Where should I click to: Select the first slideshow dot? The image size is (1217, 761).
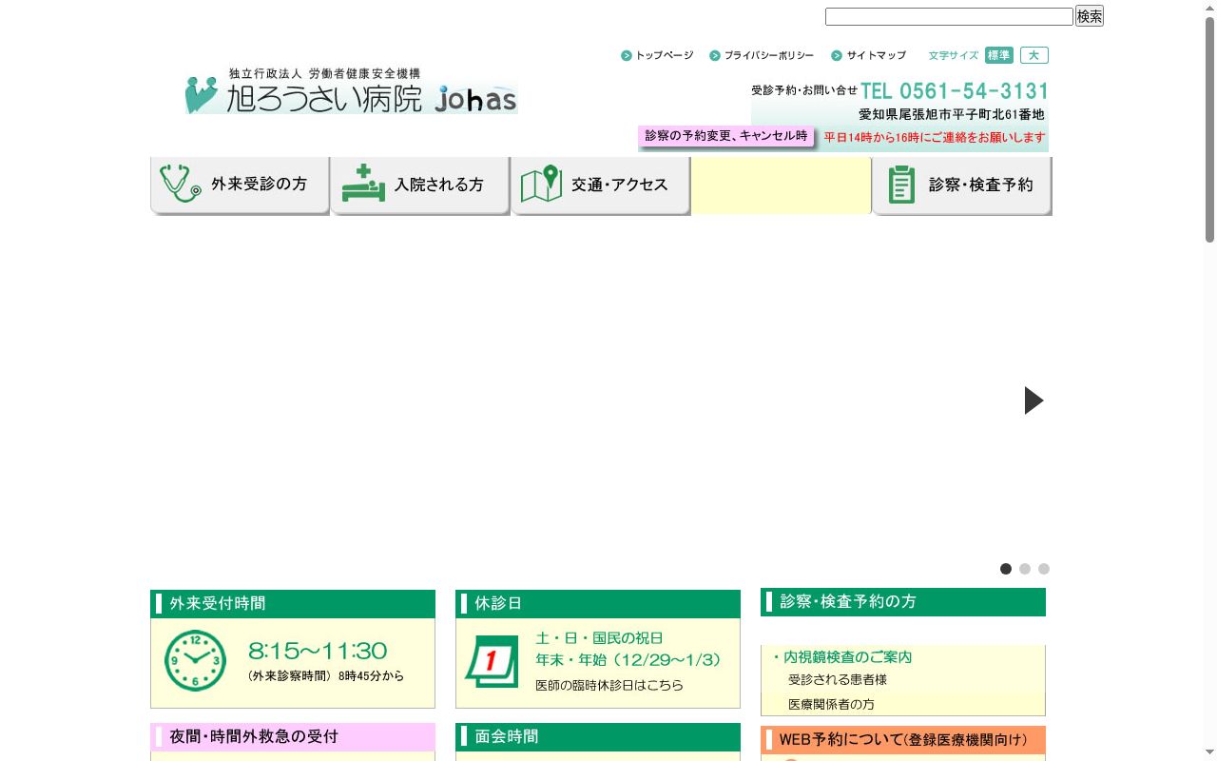(x=1006, y=569)
